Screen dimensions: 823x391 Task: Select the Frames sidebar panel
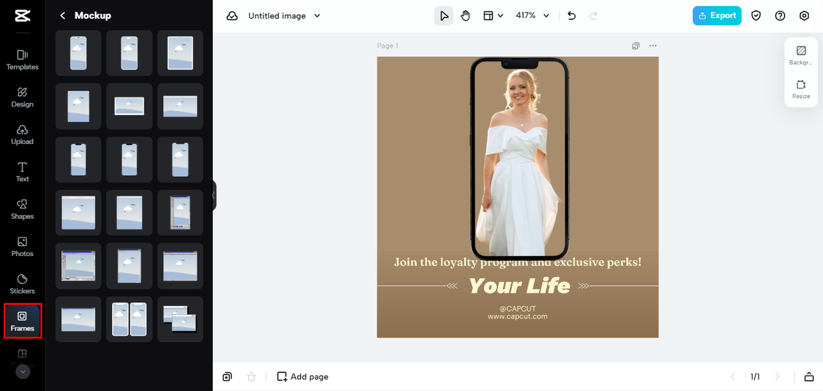[23, 321]
